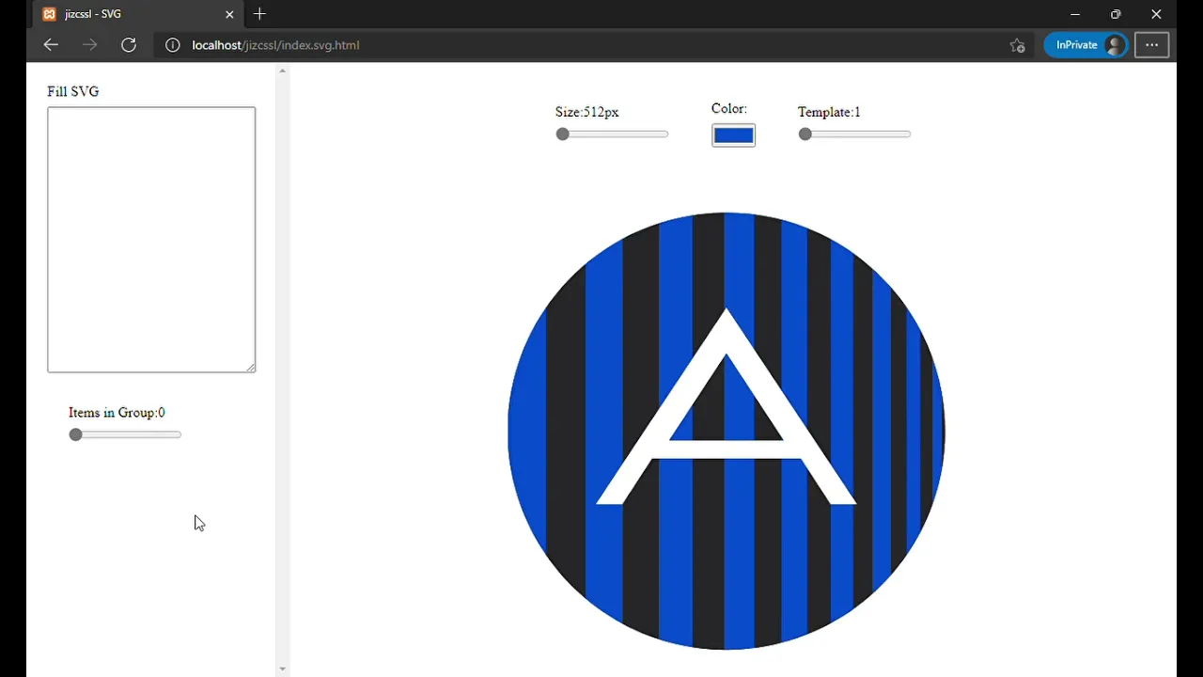
Task: Close the jizcssl - SVG tab
Action: (x=228, y=14)
